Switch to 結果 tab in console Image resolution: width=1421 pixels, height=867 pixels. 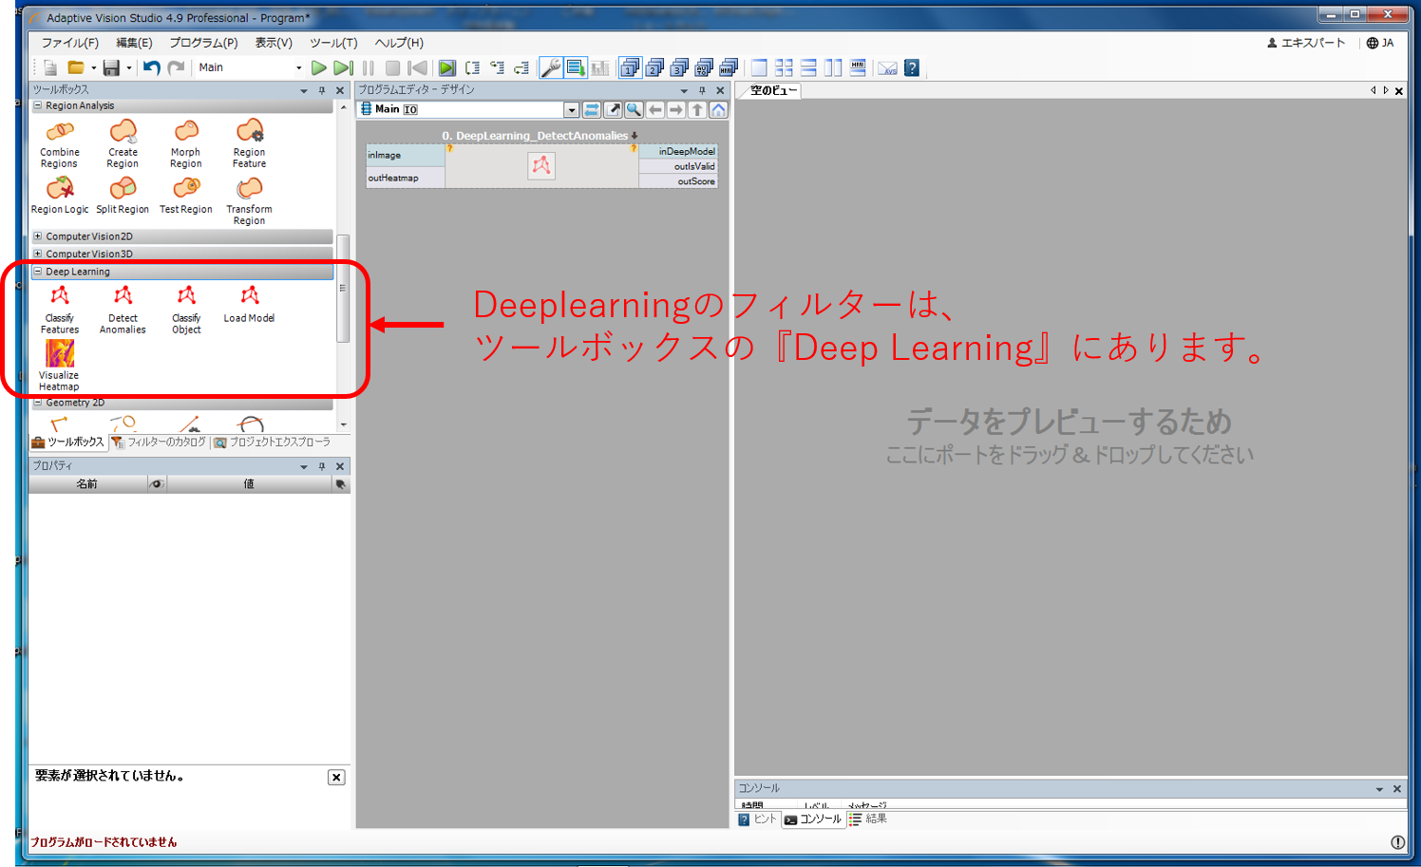pos(868,820)
